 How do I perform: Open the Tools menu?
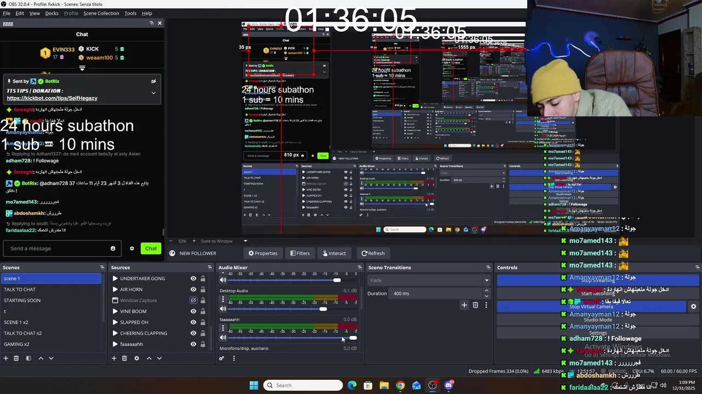coord(131,13)
